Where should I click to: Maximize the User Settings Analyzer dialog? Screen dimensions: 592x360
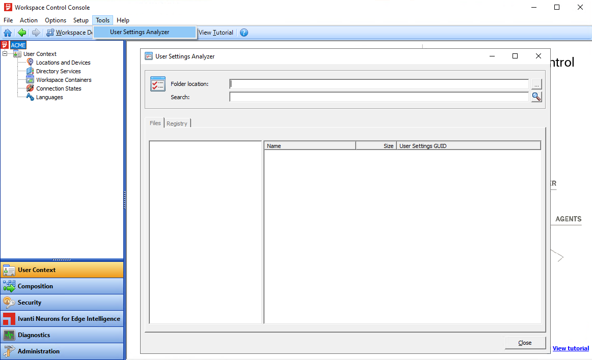coord(515,56)
